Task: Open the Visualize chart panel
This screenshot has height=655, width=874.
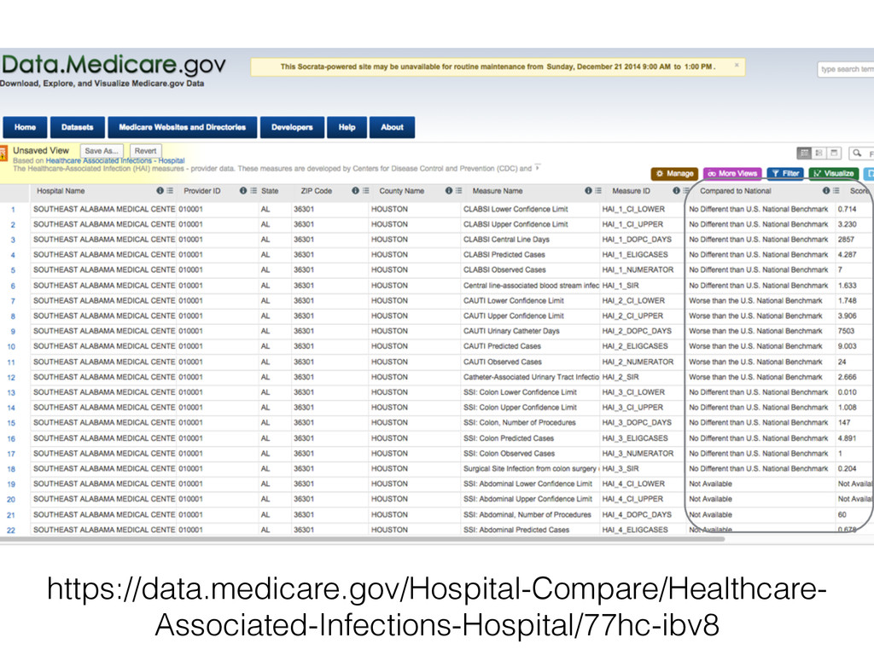Action: pos(834,173)
